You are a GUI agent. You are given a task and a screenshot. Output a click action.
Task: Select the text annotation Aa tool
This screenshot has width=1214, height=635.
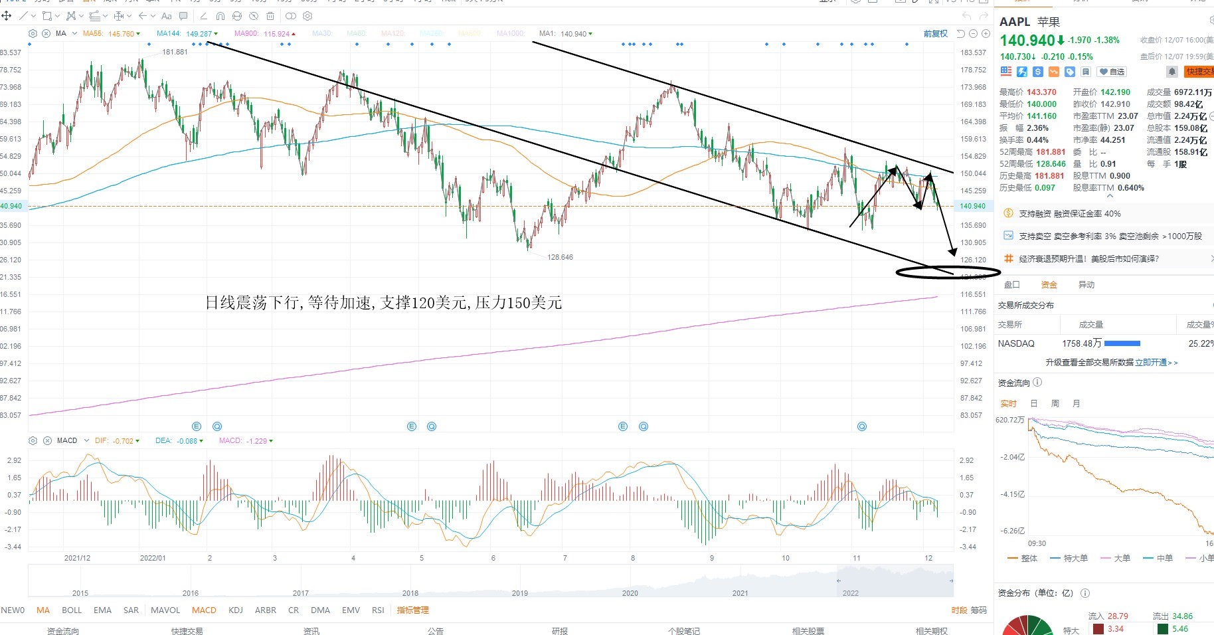166,15
